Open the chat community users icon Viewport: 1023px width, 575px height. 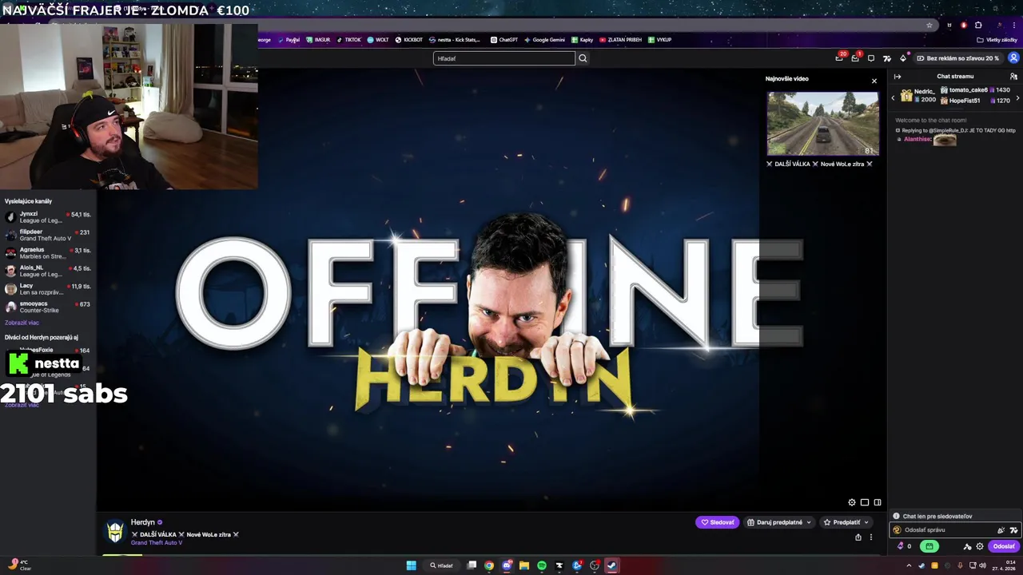1013,77
